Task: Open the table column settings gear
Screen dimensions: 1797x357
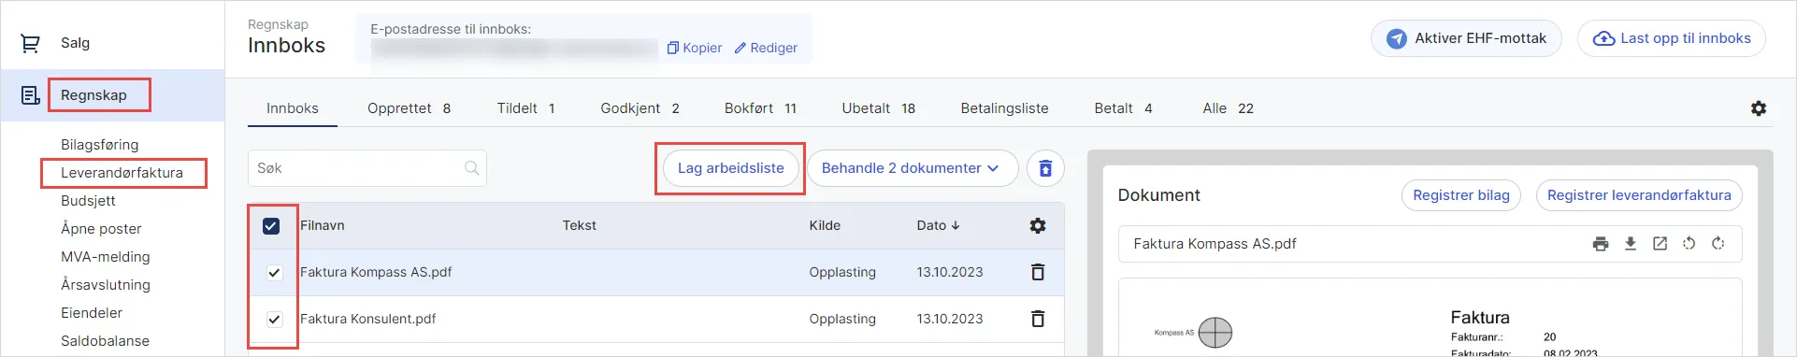Action: pos(1038,225)
